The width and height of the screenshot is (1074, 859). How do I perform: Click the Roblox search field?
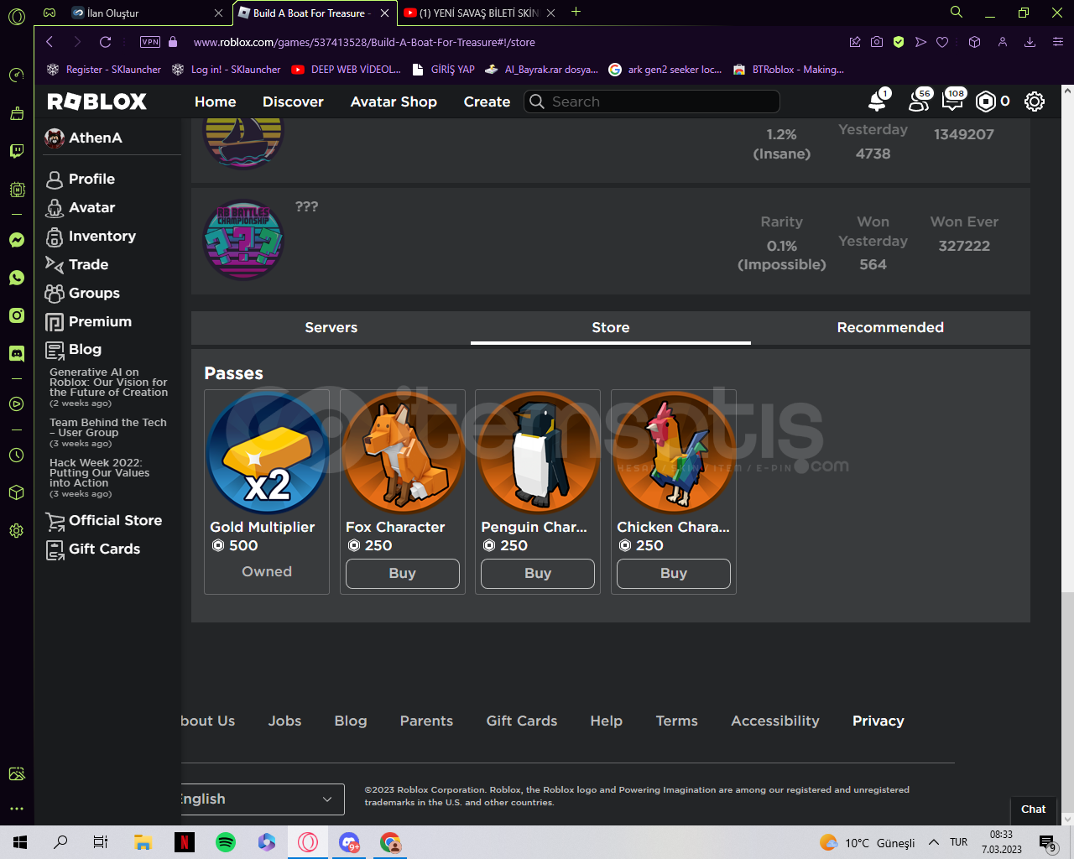coord(651,101)
